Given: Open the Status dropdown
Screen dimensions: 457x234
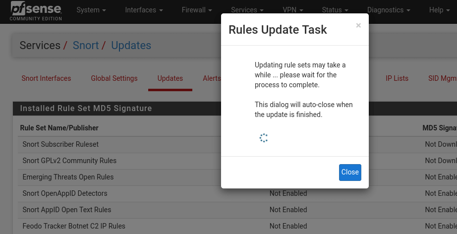Looking at the screenshot, I should [335, 10].
